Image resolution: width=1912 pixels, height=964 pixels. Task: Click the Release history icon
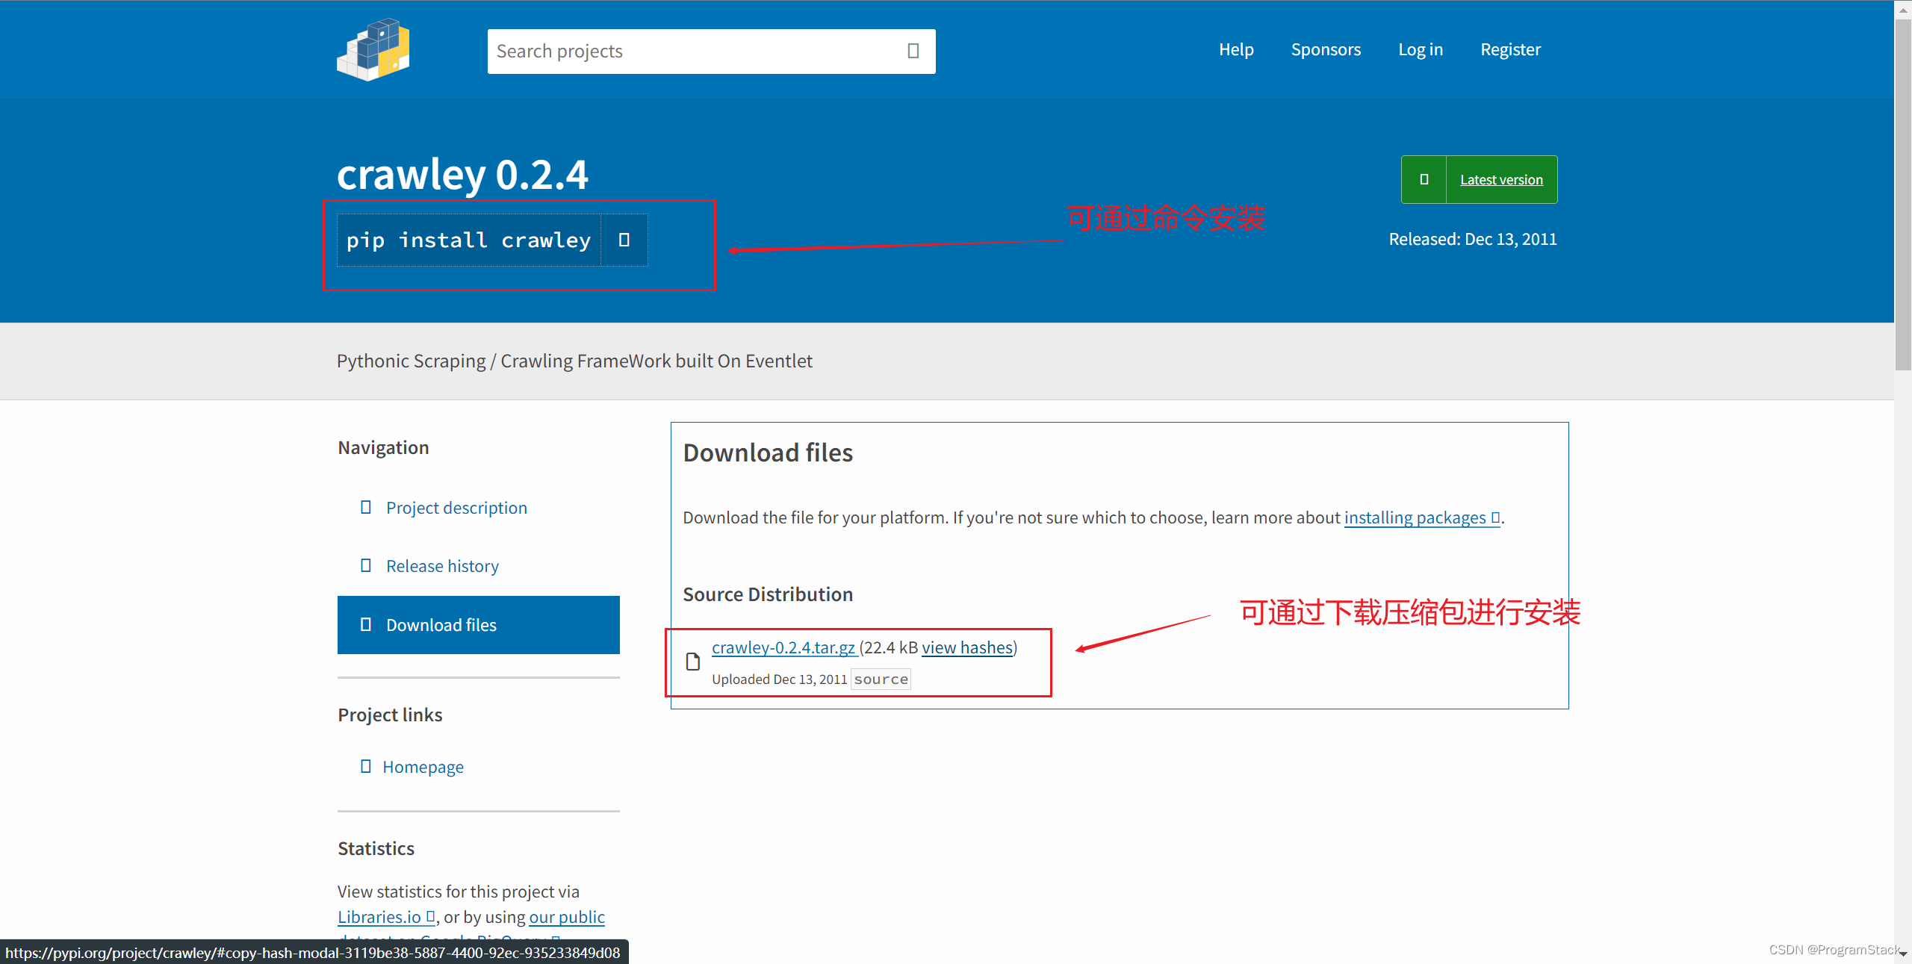[366, 565]
